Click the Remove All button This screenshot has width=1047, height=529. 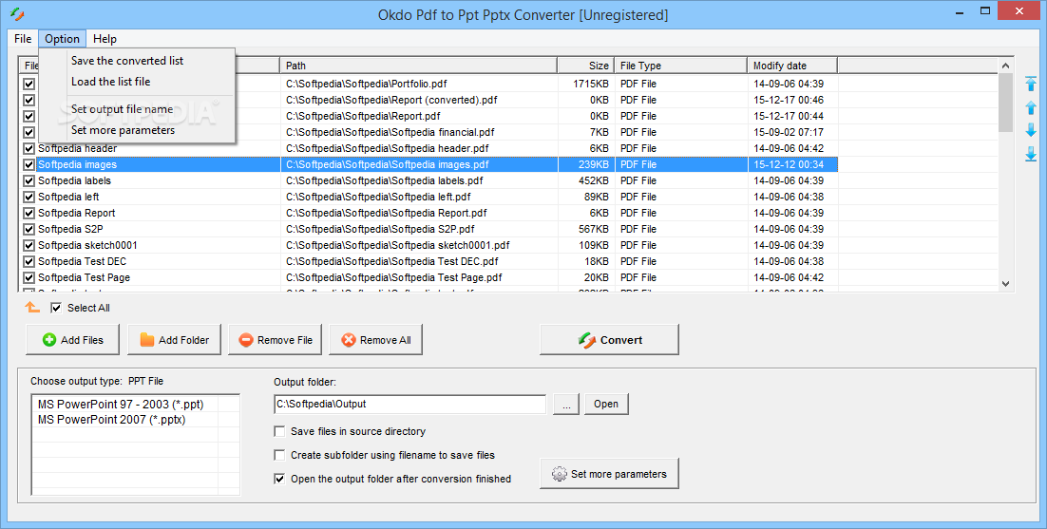376,340
